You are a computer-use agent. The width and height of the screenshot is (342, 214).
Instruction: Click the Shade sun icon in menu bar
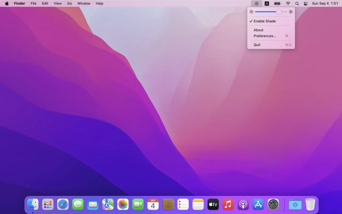point(256,4)
